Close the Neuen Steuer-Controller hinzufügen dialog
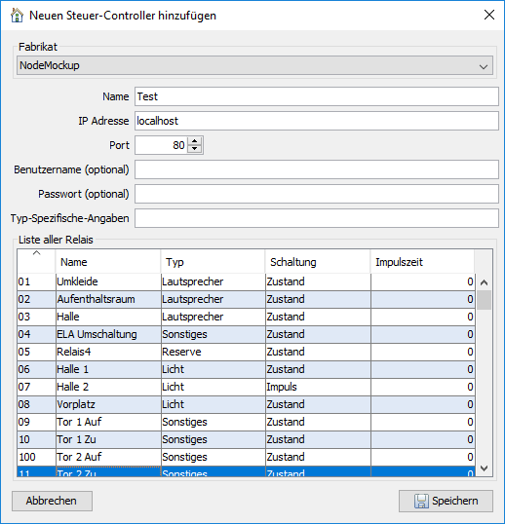 click(489, 15)
